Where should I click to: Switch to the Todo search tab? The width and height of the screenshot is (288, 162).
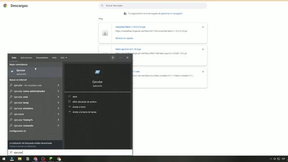point(14,58)
